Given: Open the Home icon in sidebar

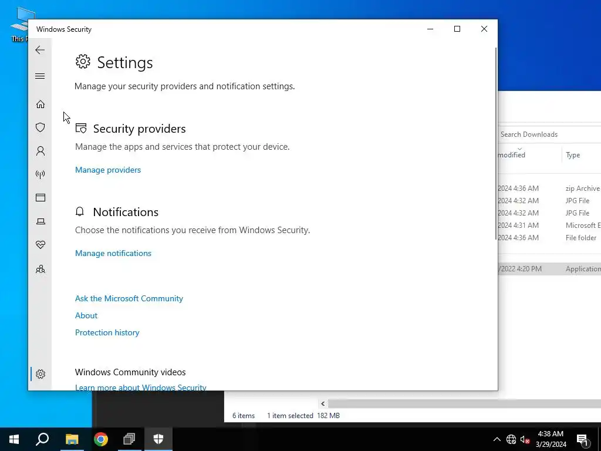Looking at the screenshot, I should point(40,105).
